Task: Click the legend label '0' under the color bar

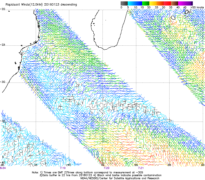Action: tap(121, 7)
